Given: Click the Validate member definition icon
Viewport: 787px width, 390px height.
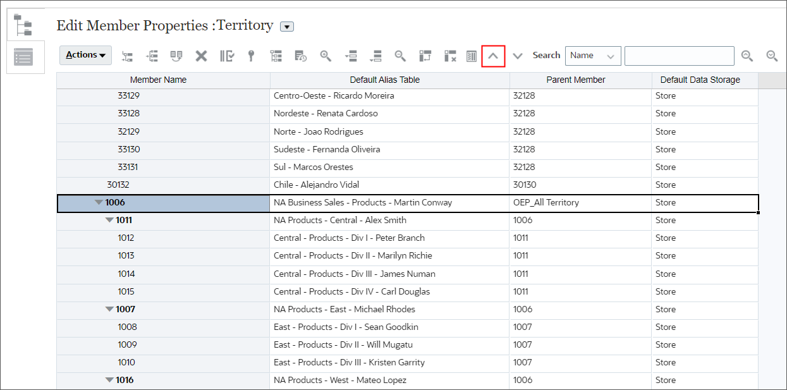Looking at the screenshot, I should click(226, 56).
